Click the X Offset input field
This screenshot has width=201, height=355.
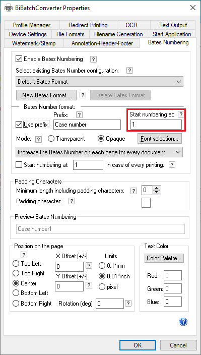[x=70, y=266]
